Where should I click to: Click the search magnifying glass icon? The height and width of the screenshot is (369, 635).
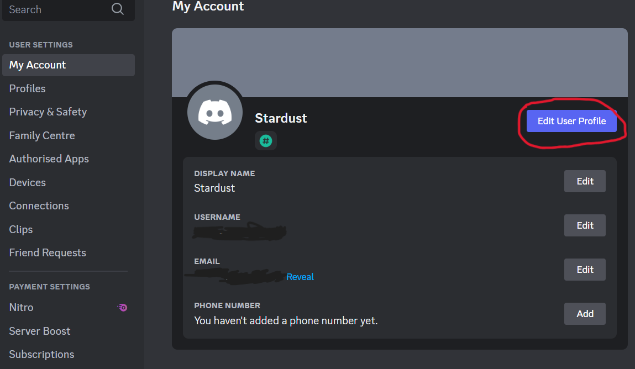117,9
